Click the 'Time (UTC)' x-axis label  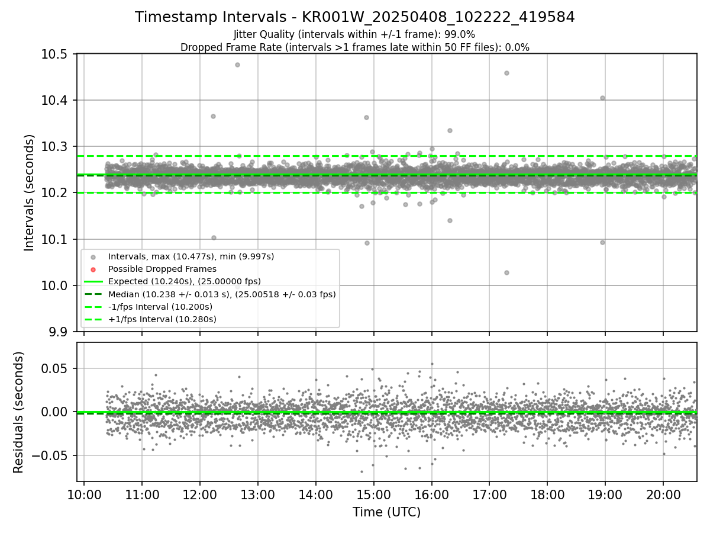(x=387, y=512)
